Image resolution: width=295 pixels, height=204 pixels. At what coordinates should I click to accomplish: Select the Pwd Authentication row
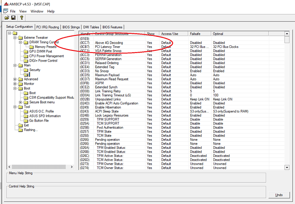[182, 127]
